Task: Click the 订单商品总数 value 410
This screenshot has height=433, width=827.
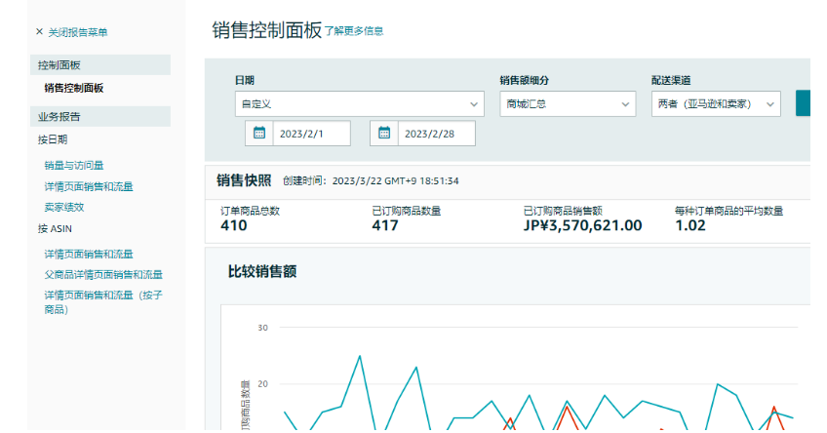Action: pyautogui.click(x=234, y=225)
